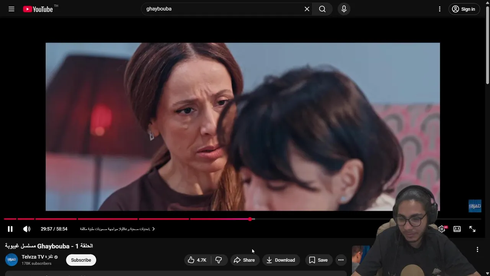Screen dimensions: 490x276
Task: Click the Sign in button
Action: coord(464,9)
